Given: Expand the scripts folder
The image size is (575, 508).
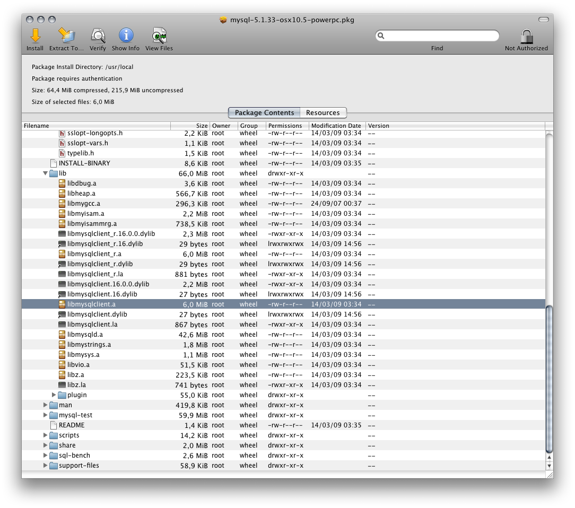Looking at the screenshot, I should (45, 435).
